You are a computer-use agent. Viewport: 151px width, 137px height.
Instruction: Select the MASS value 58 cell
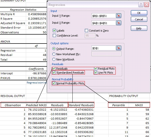pos(139,110)
